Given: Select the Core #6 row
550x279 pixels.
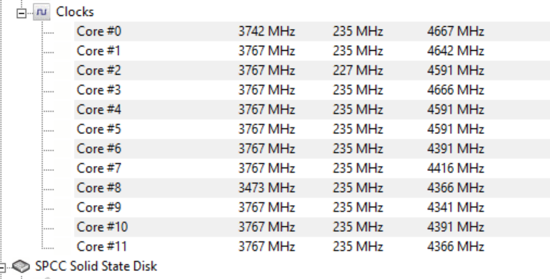Looking at the screenshot, I should pos(312,149).
